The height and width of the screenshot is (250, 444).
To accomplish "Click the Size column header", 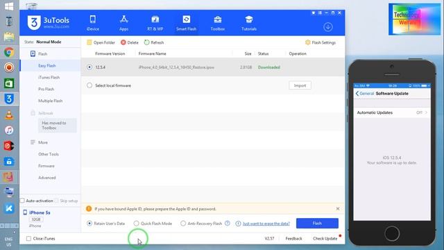I will (248, 53).
